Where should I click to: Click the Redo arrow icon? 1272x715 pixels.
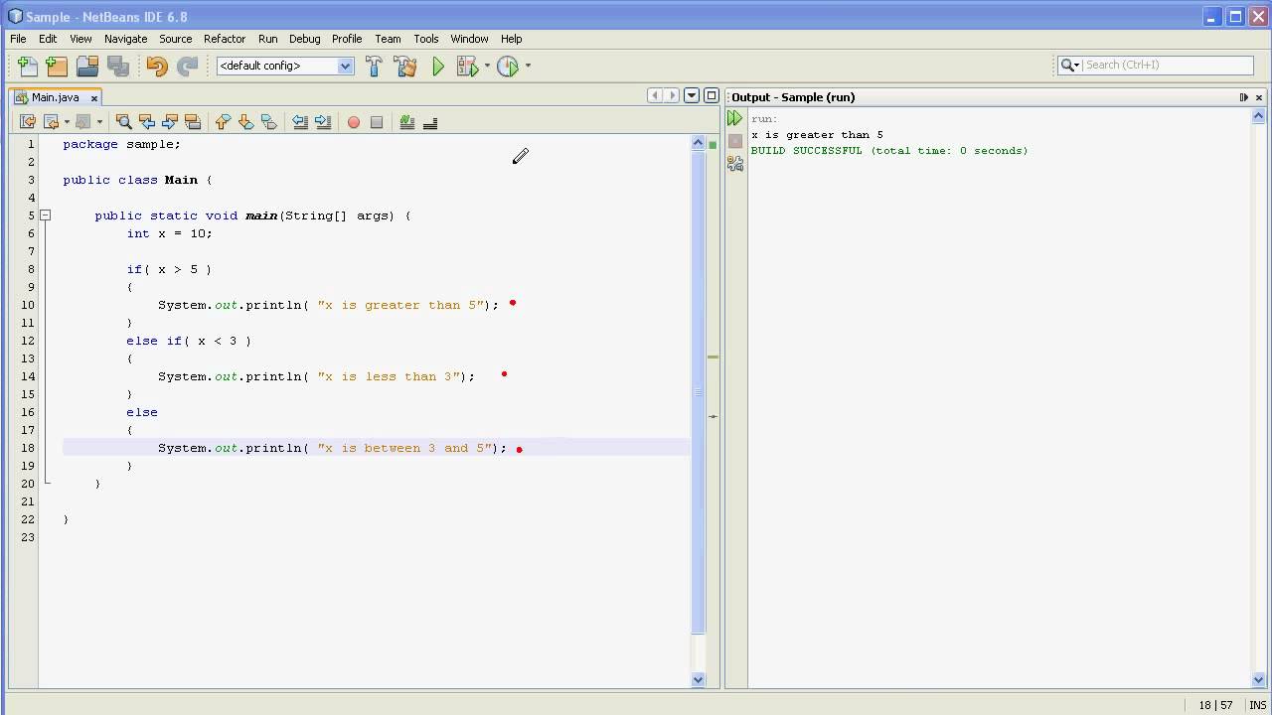(x=187, y=67)
